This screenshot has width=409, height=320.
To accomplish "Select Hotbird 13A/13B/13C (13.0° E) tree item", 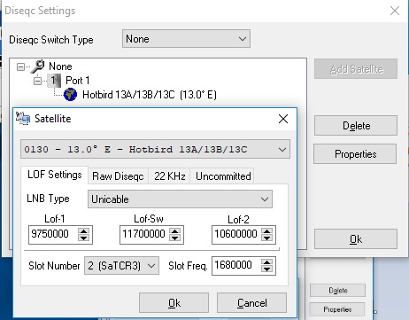I will click(150, 95).
